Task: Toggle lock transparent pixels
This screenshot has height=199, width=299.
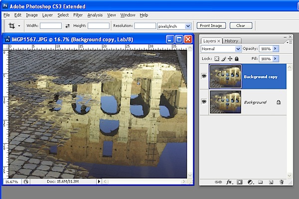Action: [217, 59]
